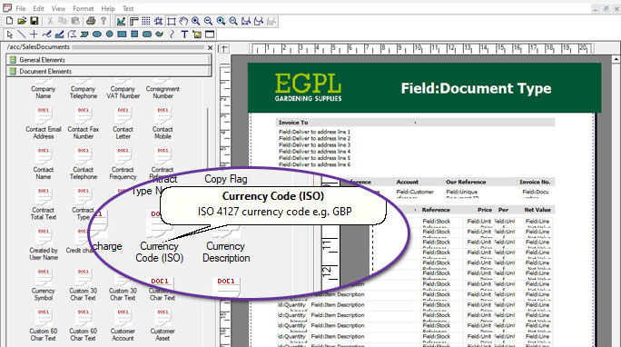Select the straight line drawing tool

(x=22, y=35)
